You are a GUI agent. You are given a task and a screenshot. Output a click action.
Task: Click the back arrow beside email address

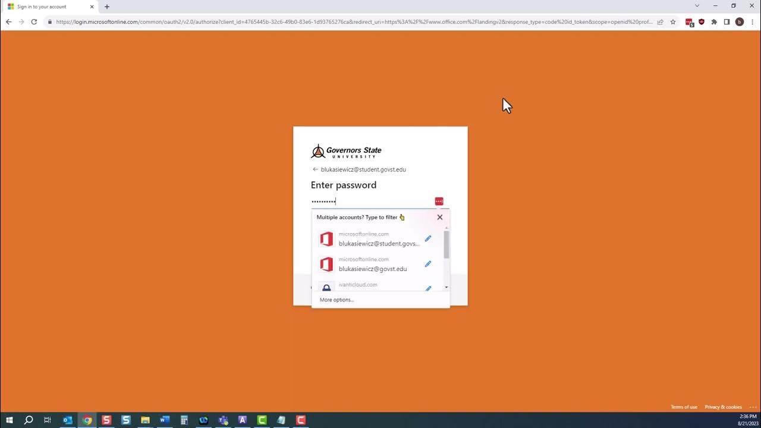click(x=315, y=169)
